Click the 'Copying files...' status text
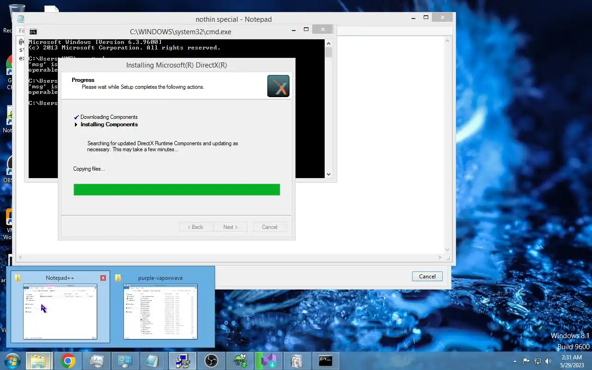Image resolution: width=592 pixels, height=370 pixels. pyautogui.click(x=89, y=169)
